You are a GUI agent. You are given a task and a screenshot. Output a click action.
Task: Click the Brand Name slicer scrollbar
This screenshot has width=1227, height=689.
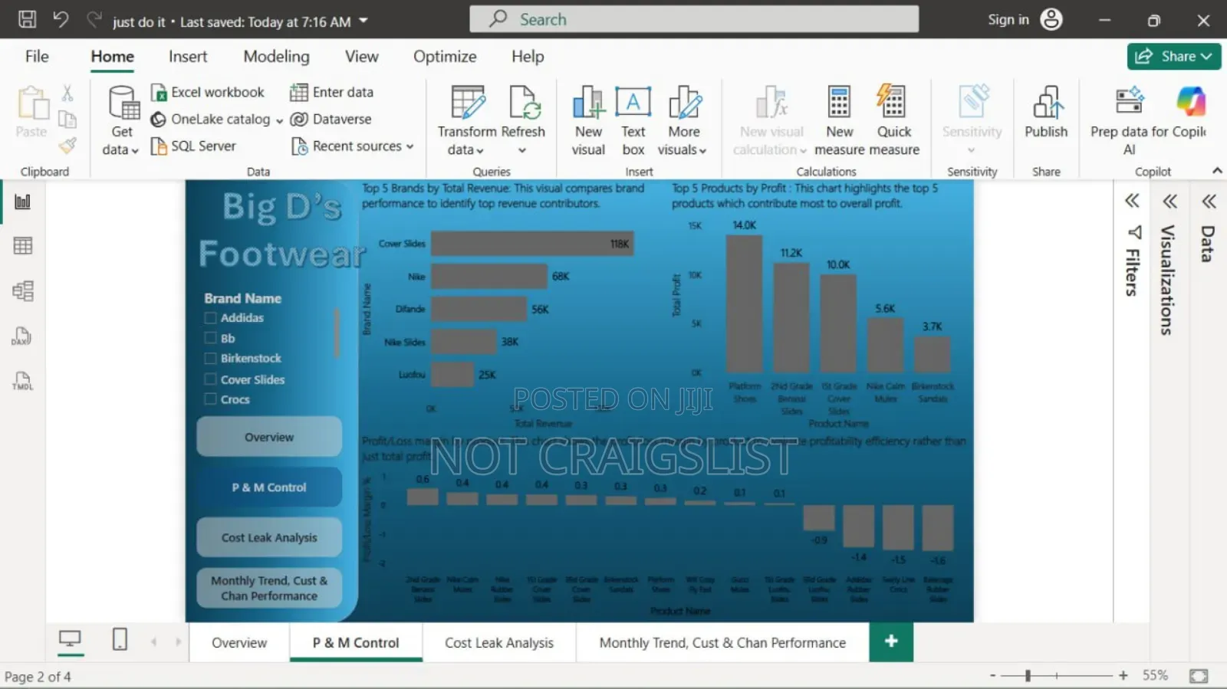click(x=337, y=333)
